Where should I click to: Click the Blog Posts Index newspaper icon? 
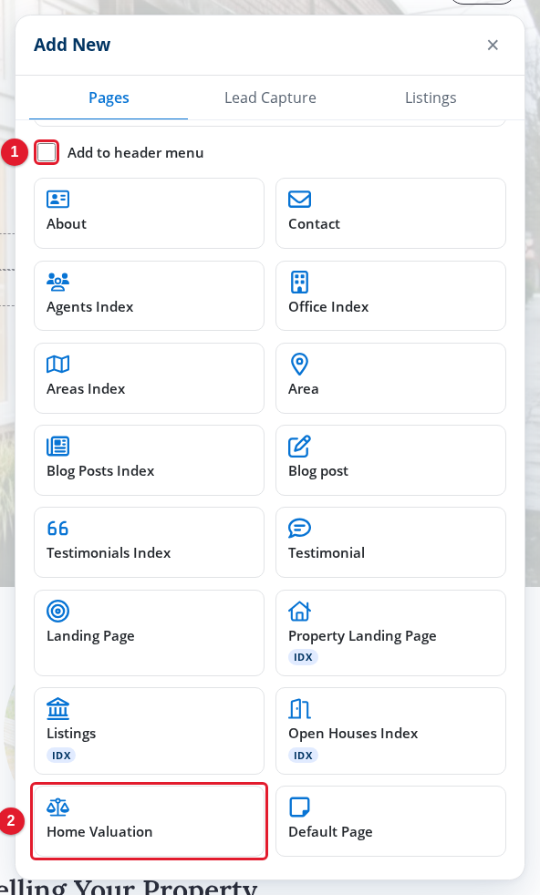pos(57,447)
